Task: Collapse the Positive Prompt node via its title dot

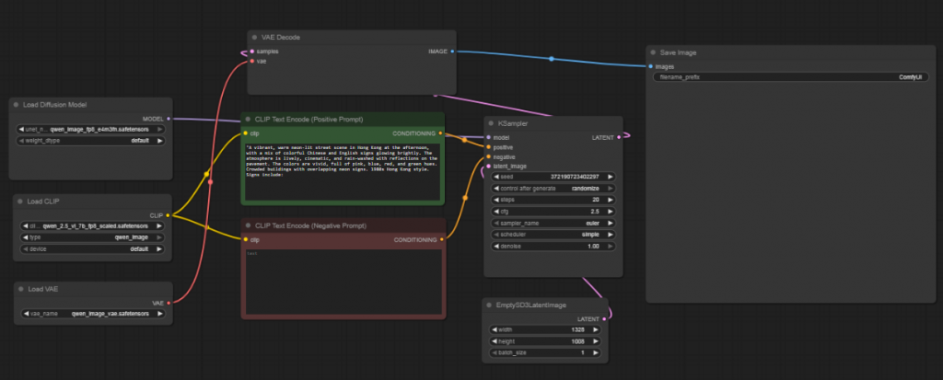Action: 248,119
